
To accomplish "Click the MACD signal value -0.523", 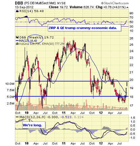I will tap(66, 117).
